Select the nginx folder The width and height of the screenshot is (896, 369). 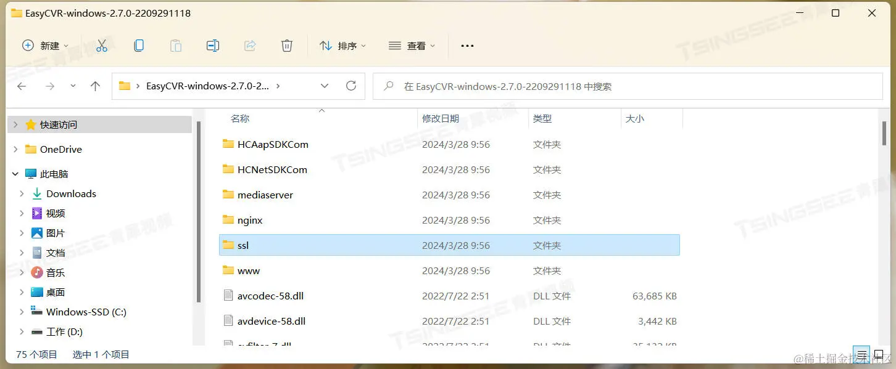tap(250, 220)
